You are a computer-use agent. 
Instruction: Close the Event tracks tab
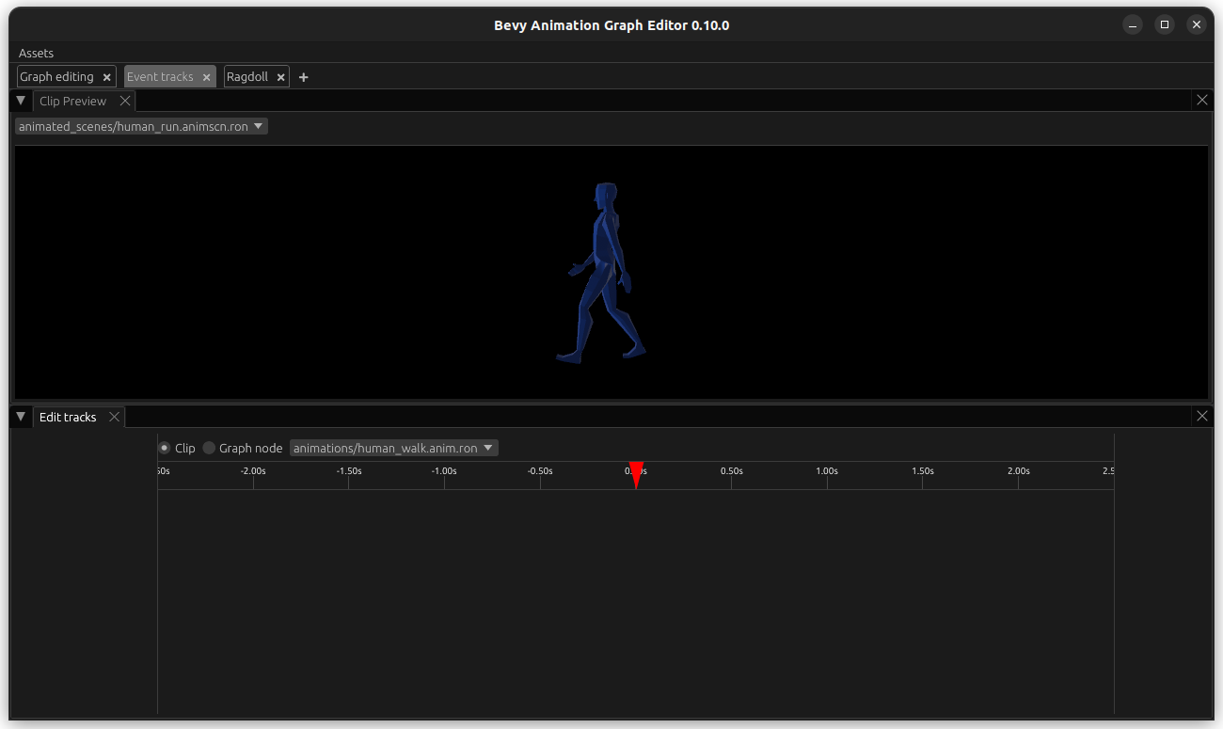pos(206,77)
